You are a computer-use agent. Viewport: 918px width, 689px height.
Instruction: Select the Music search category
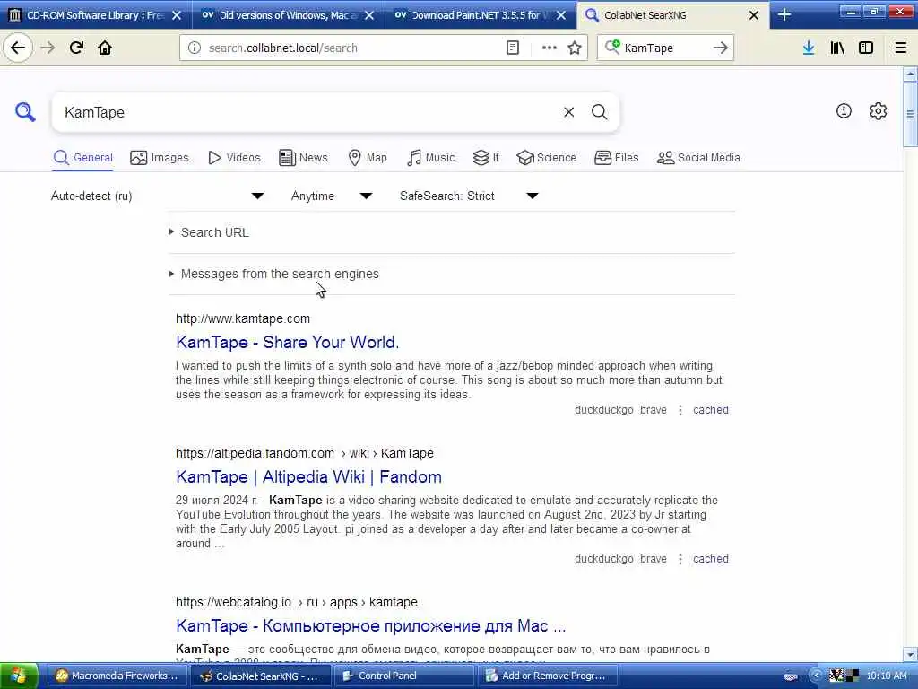(431, 158)
